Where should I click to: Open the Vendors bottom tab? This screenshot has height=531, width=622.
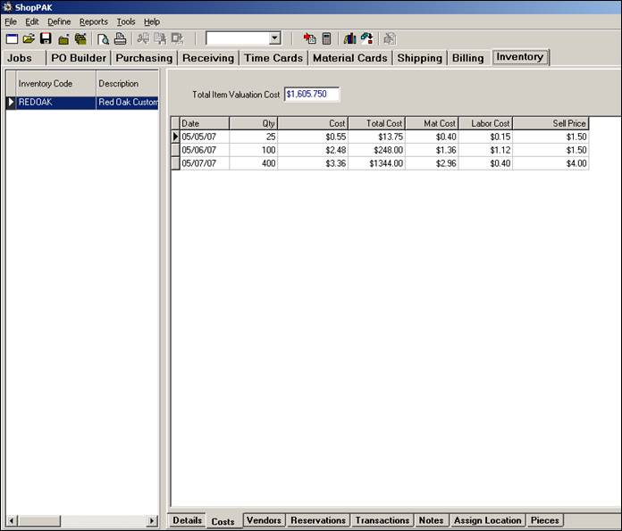coord(264,520)
